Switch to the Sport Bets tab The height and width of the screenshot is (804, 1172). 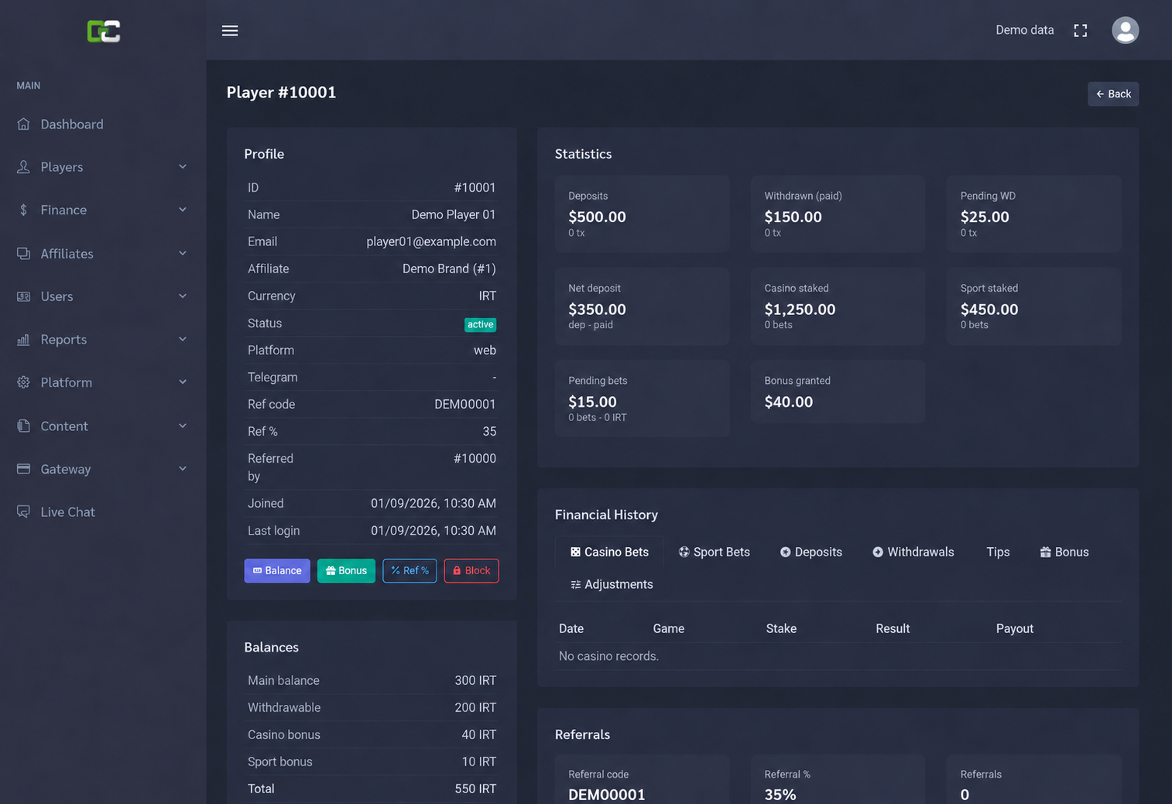[x=714, y=552]
